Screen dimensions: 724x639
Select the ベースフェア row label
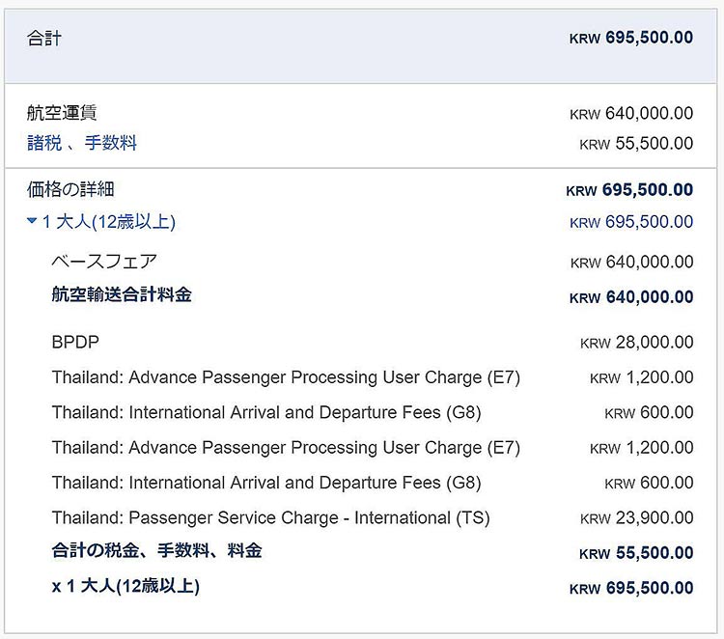(x=104, y=262)
